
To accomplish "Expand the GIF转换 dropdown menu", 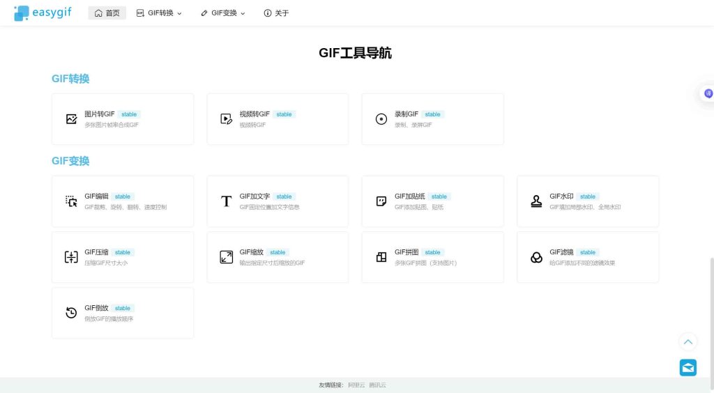I will [159, 13].
